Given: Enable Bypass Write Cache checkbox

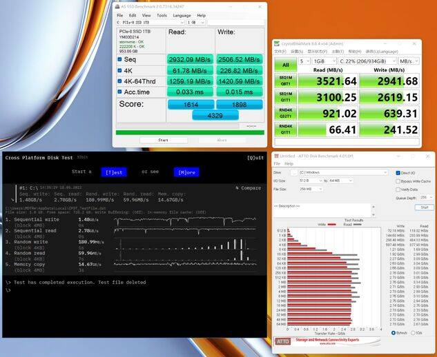Looking at the screenshot, I should 398,181.
